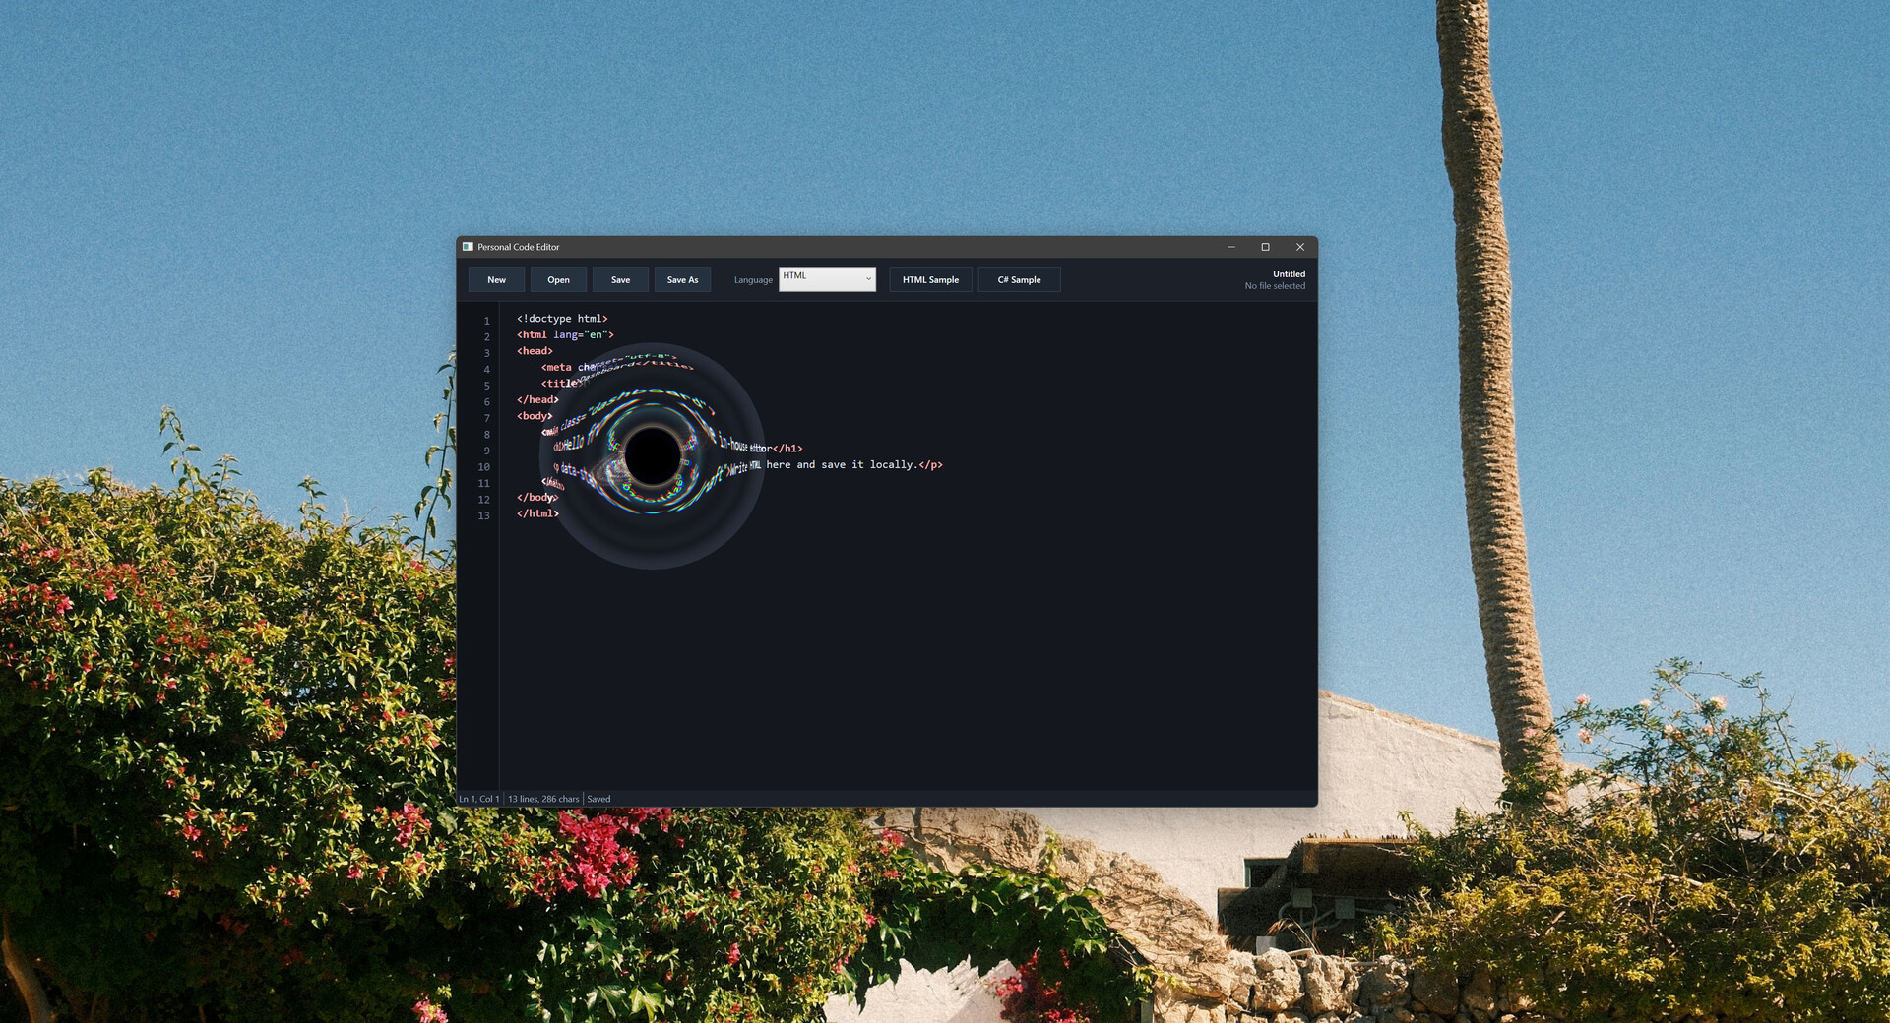Maximize the Personal Code Editor window

1265,247
